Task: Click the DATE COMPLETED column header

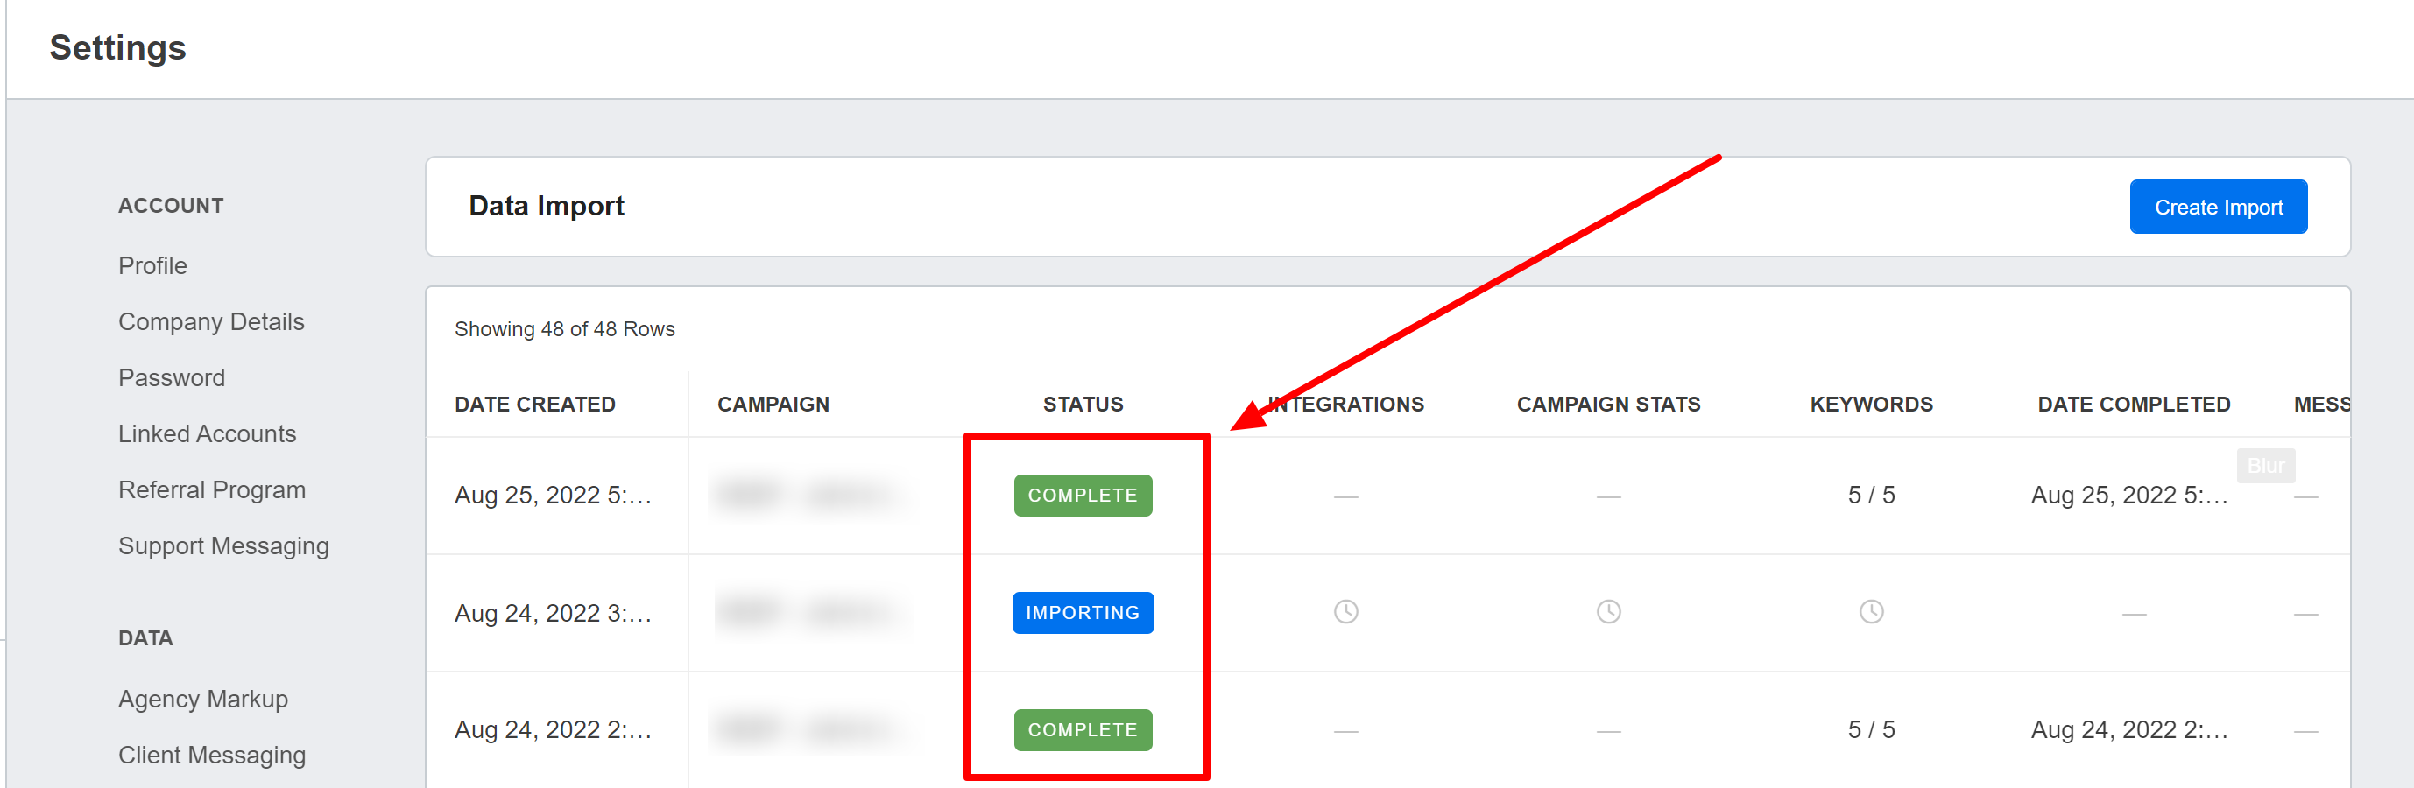Action: [x=2134, y=404]
